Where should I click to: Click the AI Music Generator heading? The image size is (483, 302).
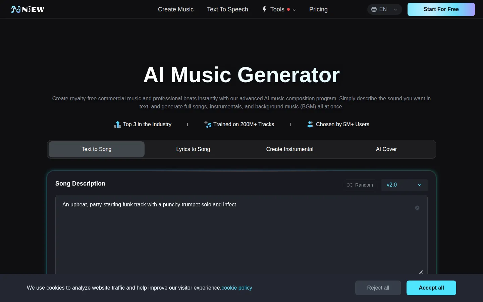(x=241, y=74)
